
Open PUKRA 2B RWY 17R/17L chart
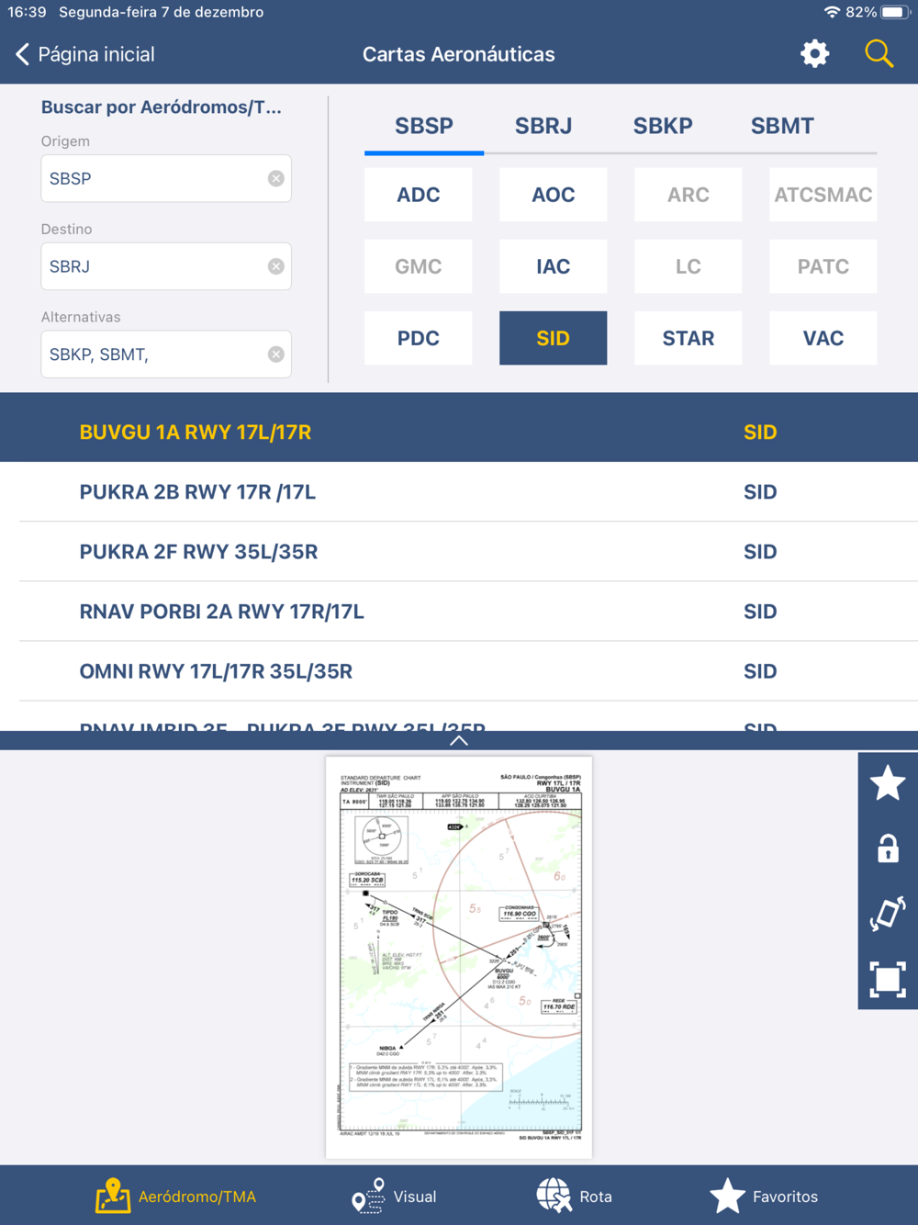tap(459, 492)
